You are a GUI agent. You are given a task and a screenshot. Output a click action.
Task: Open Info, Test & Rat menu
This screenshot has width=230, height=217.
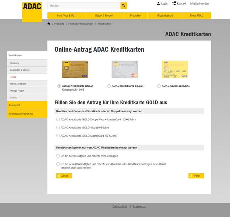[x=66, y=16]
